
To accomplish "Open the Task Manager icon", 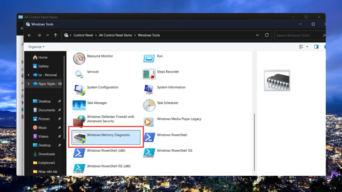I will [x=79, y=105].
